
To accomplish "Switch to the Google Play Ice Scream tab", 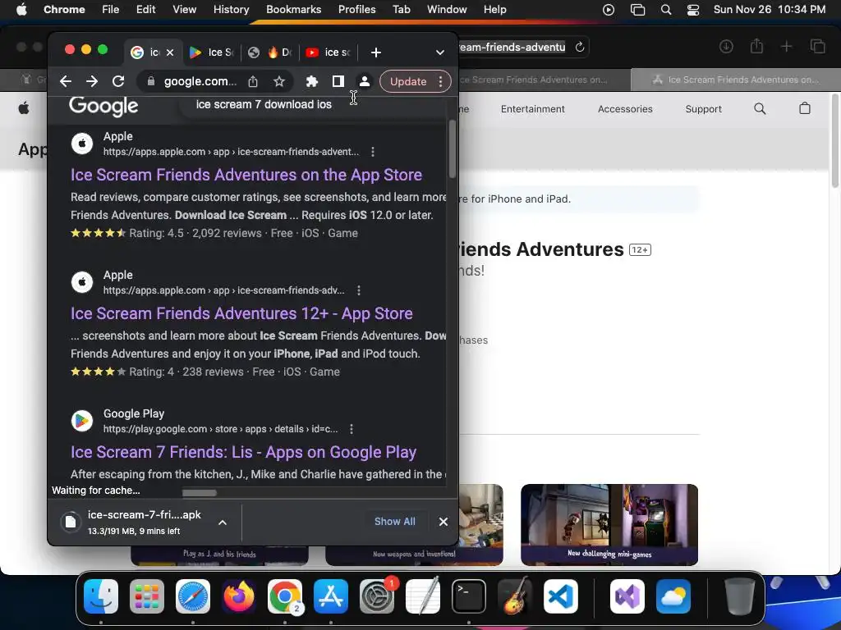I will 211,52.
